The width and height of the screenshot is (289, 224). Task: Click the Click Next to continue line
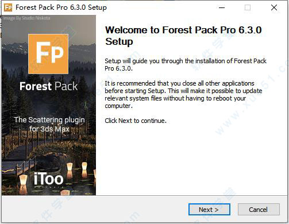[136, 121]
